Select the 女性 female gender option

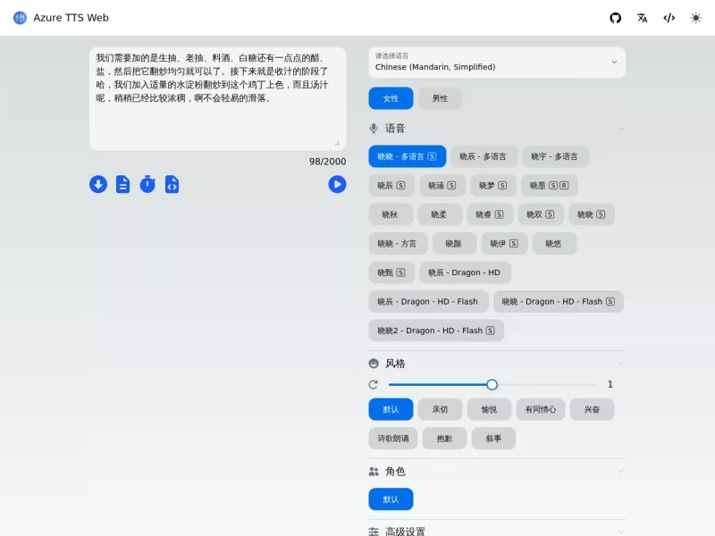pyautogui.click(x=391, y=98)
